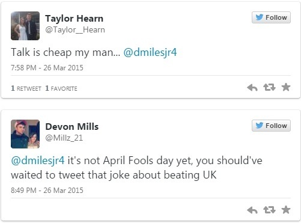The height and width of the screenshot is (223, 301).
Task: Follow Taylor Hearn
Action: click(271, 17)
